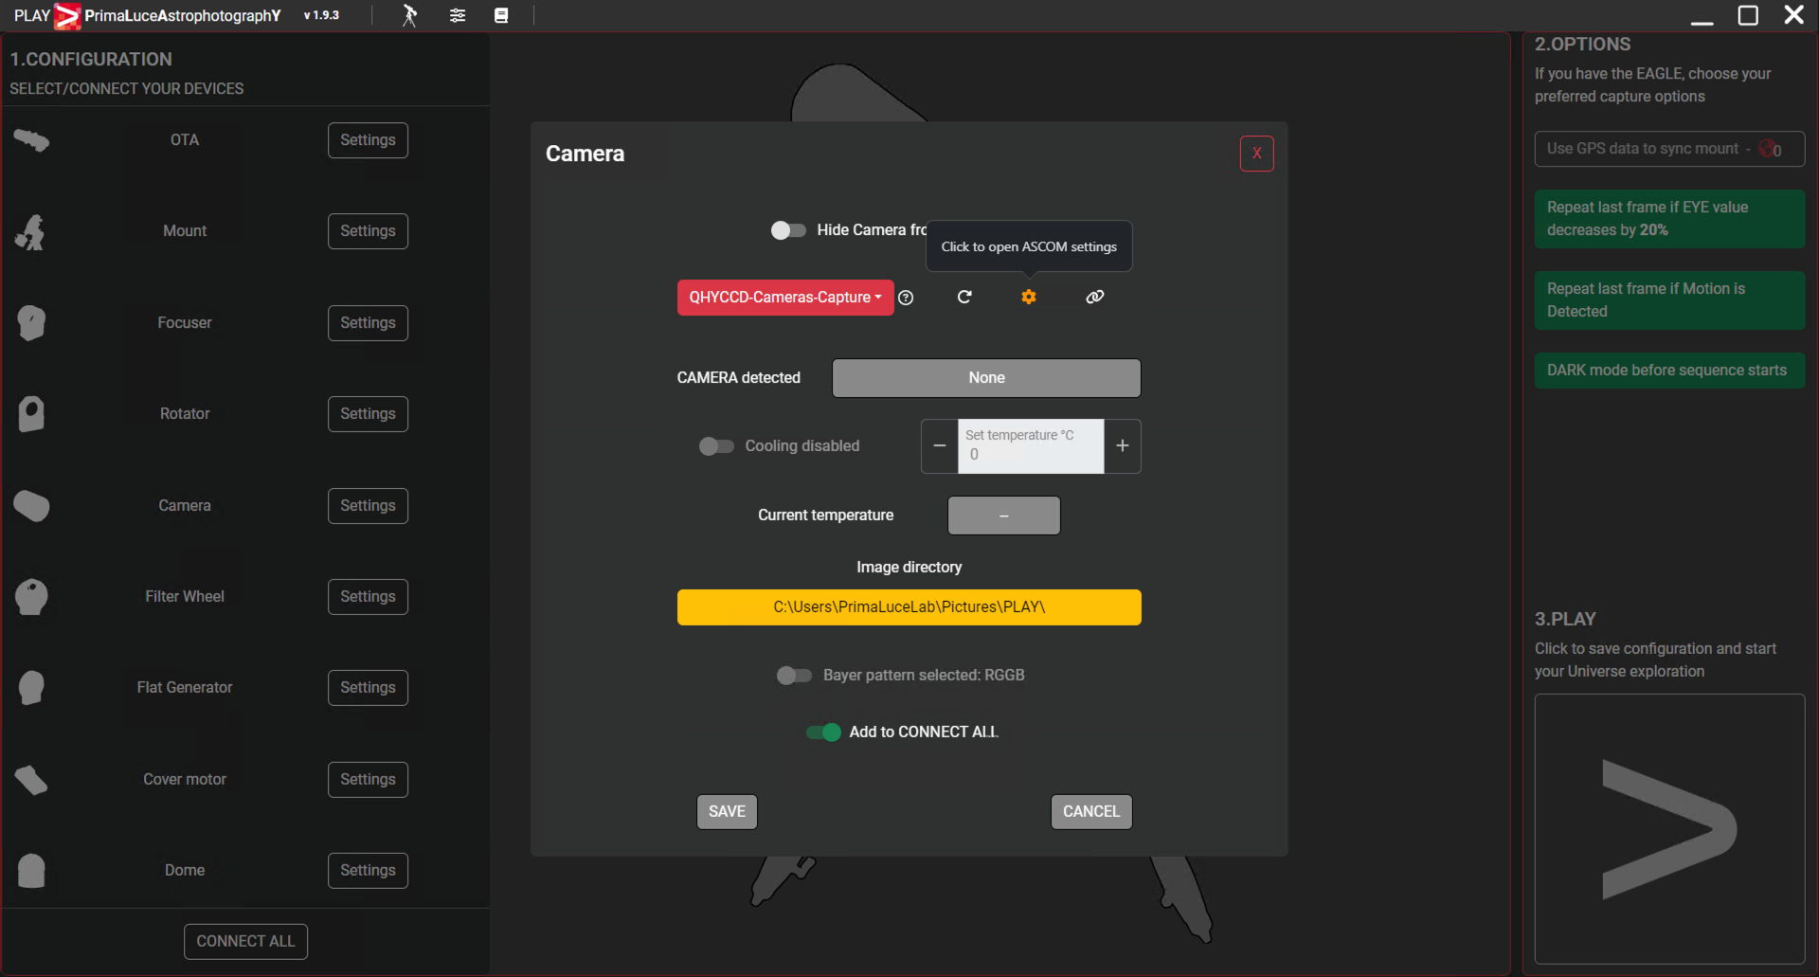1819x977 pixels.
Task: Click the image directory path field
Action: pos(909,607)
